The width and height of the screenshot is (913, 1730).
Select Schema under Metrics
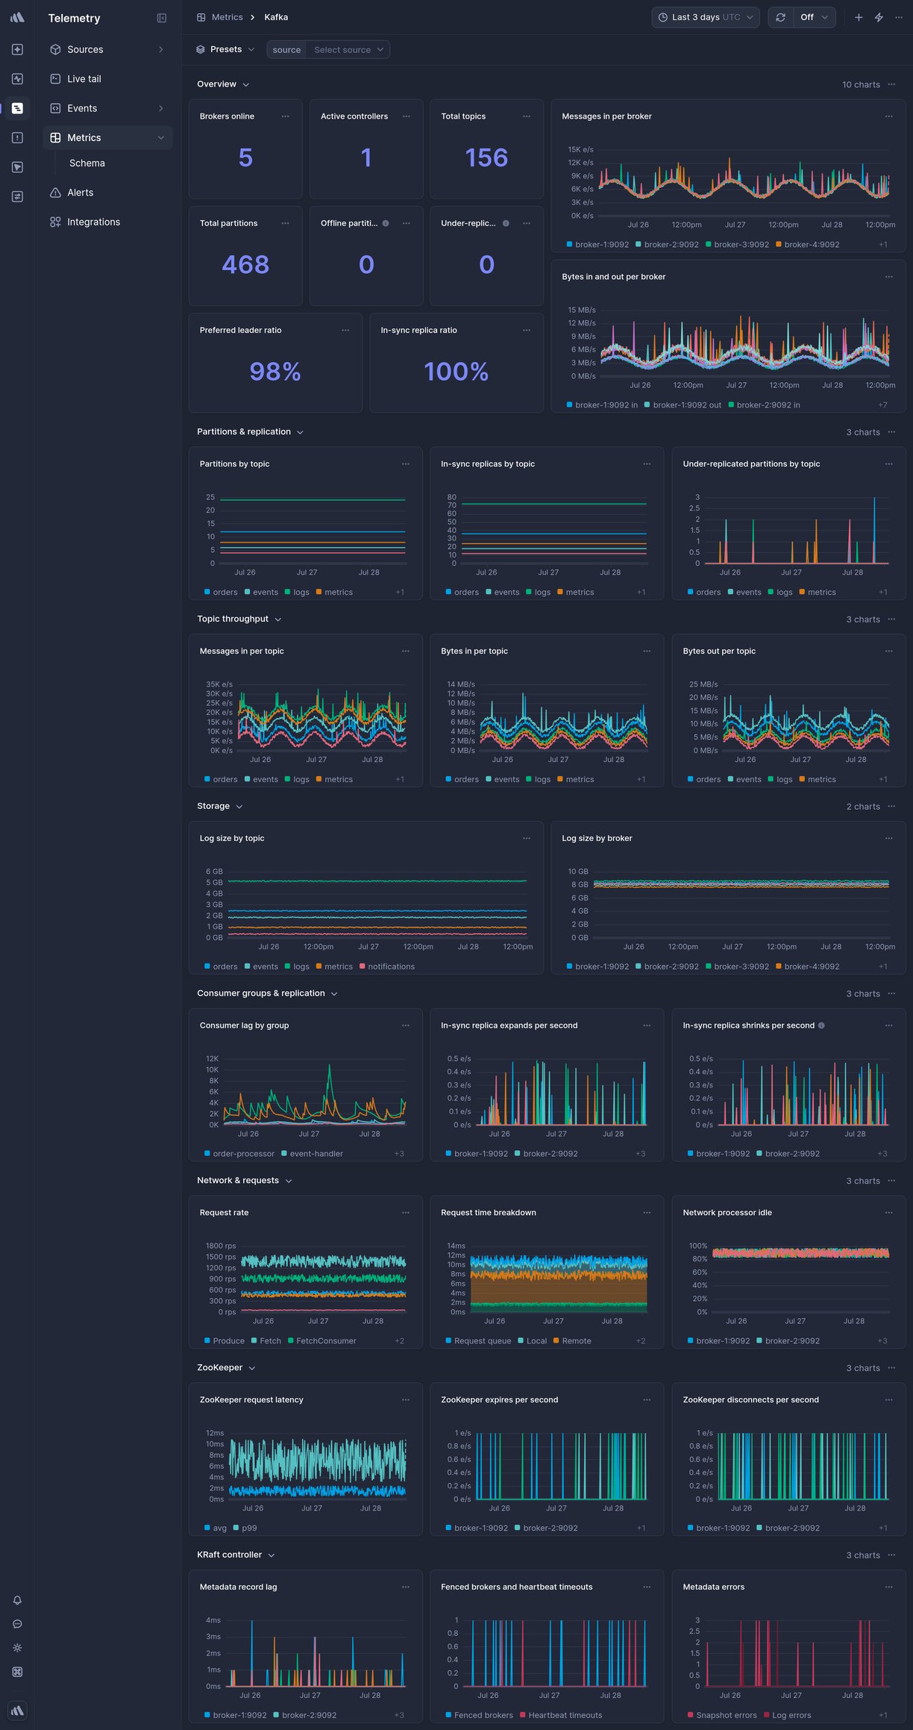click(x=87, y=163)
